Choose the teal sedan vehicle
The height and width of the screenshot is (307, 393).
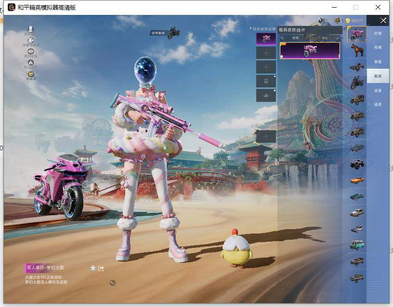(357, 197)
